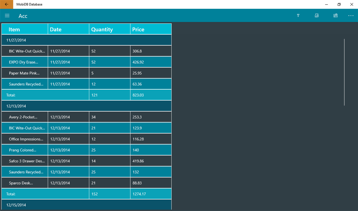Click the date cell in Sparco Desk row
This screenshot has width=358, height=211.
point(69,183)
